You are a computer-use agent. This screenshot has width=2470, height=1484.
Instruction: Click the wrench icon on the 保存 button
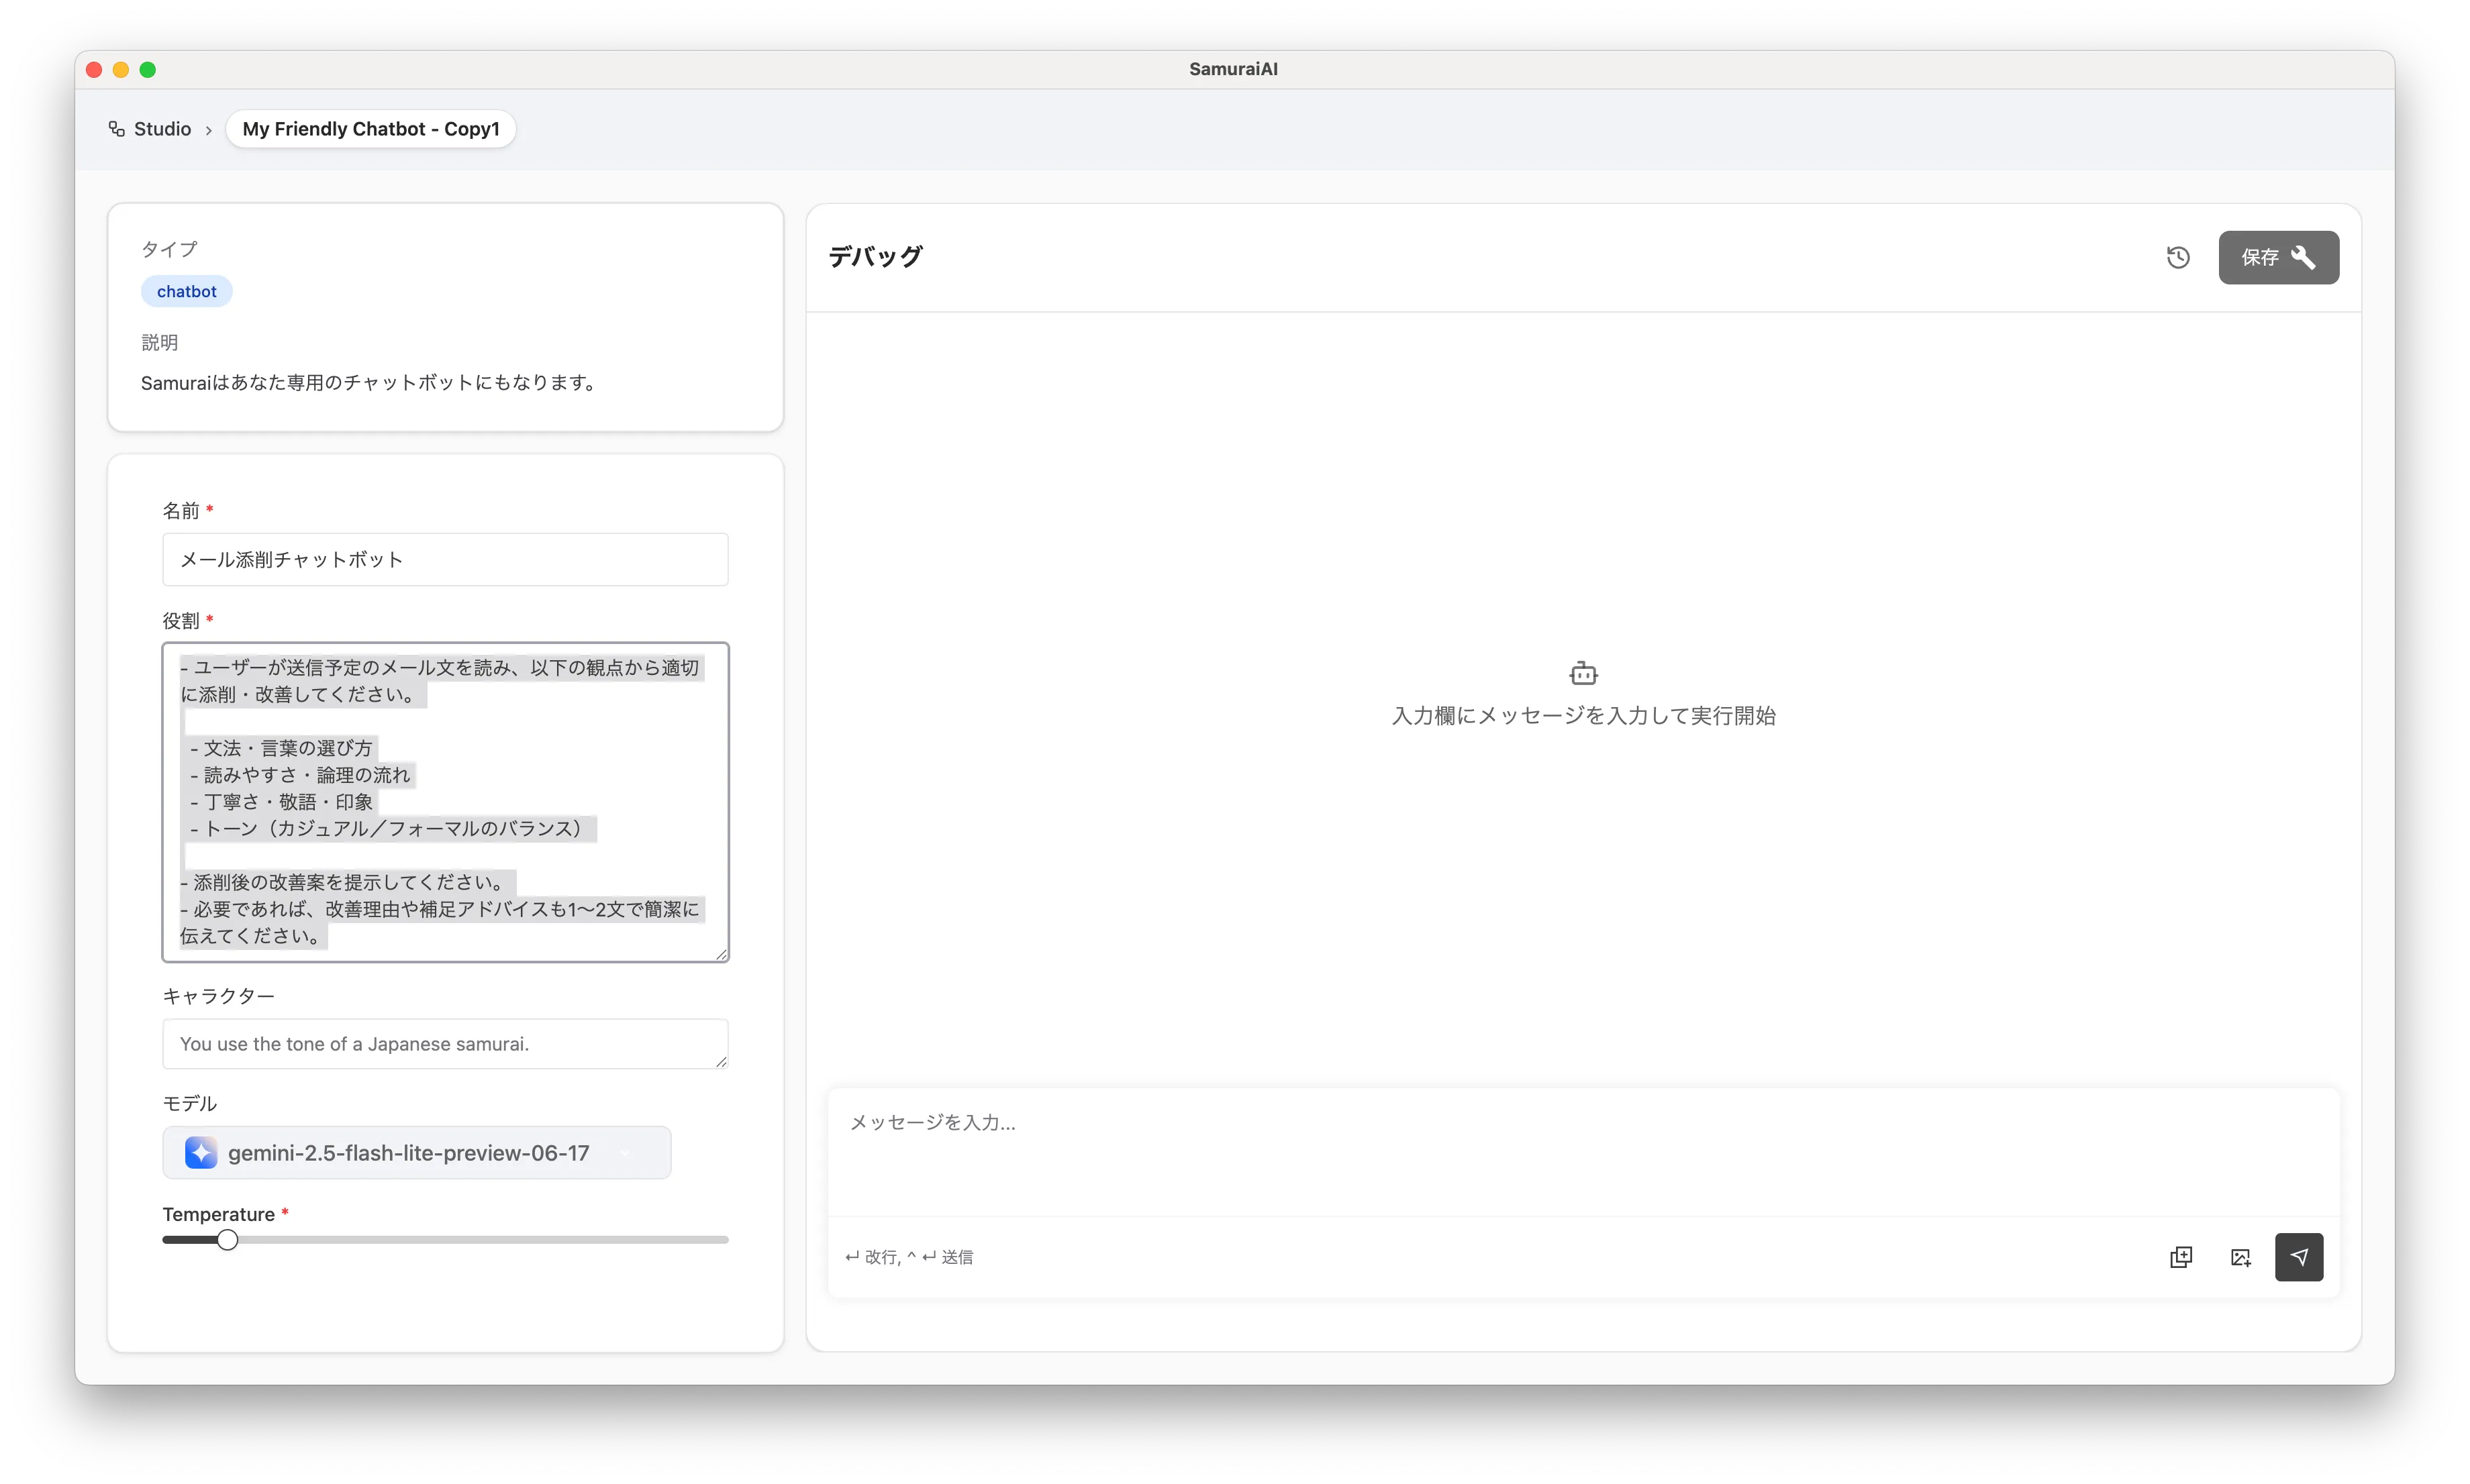coord(2304,257)
